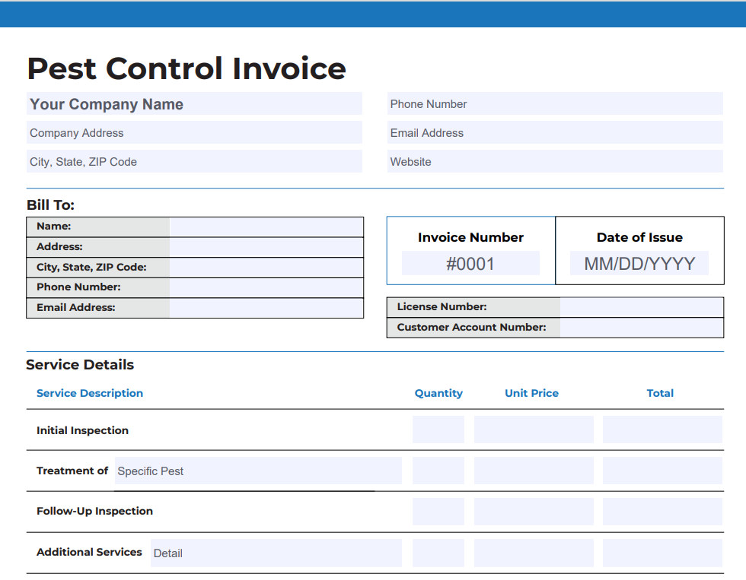This screenshot has height=580, width=746.
Task: Click the Company Address field
Action: click(x=194, y=132)
